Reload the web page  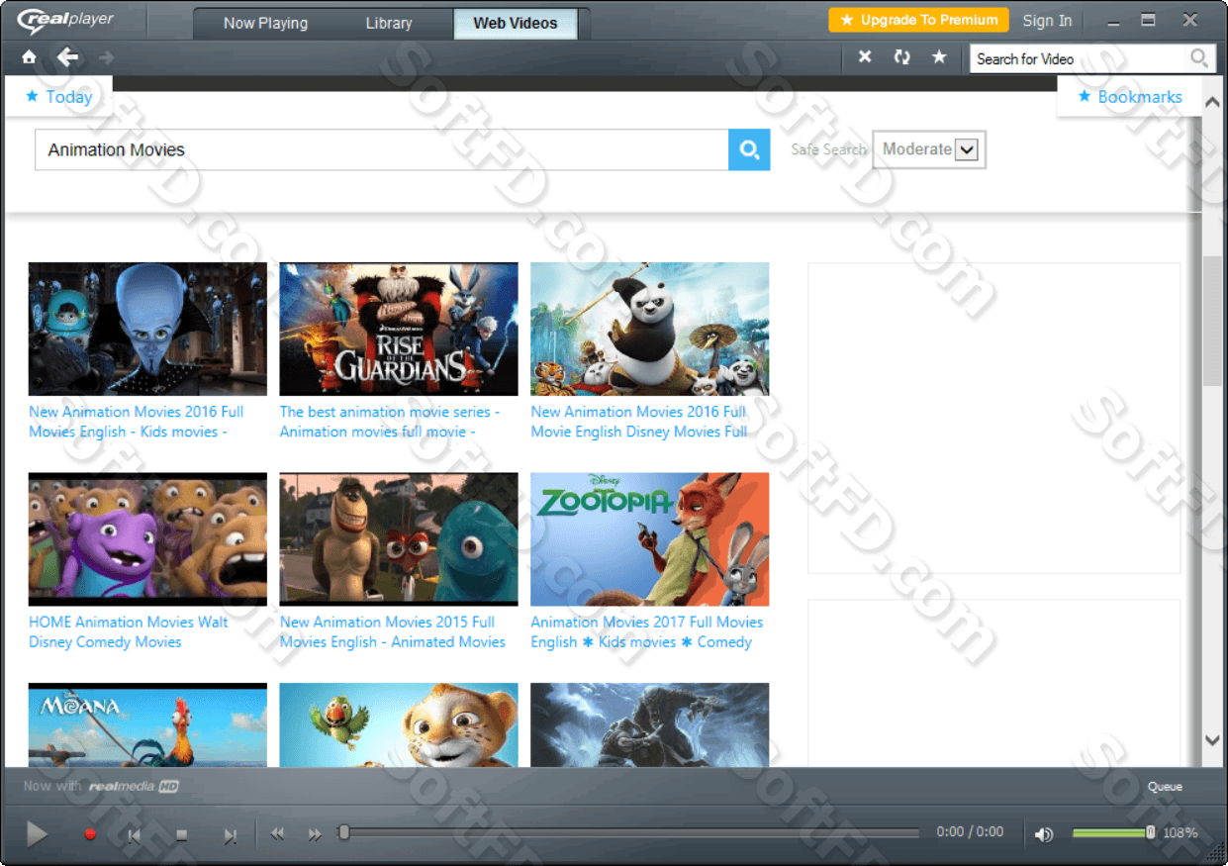click(x=901, y=57)
